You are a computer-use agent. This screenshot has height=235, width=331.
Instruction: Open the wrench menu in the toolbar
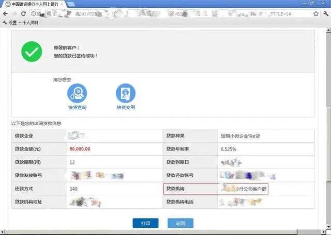coord(326,14)
